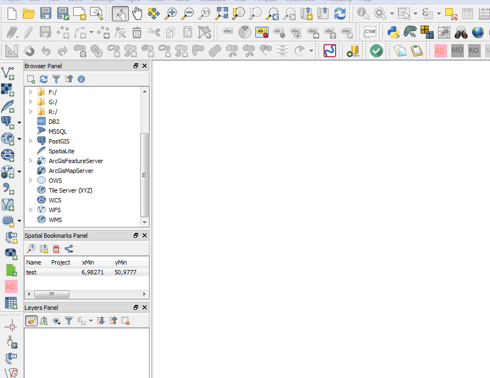The image size is (490, 378).
Task: Open the Identify Features tool
Action: coord(363,14)
